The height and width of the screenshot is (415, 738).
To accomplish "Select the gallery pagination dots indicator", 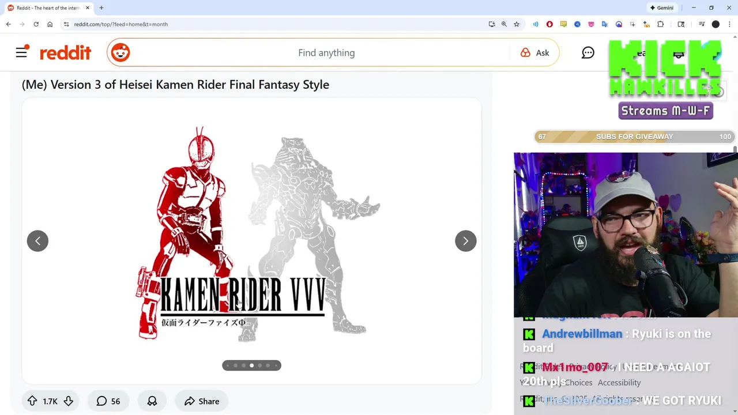I will [x=251, y=365].
